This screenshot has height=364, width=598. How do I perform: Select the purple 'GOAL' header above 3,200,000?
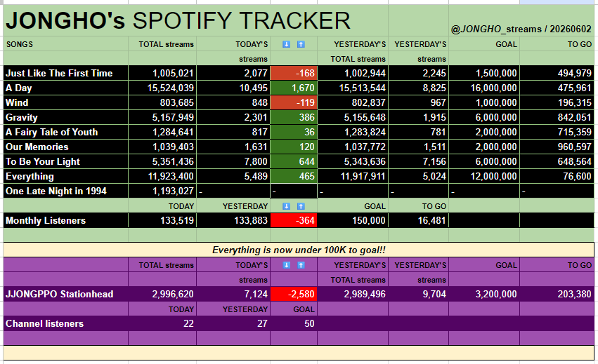pyautogui.click(x=484, y=265)
